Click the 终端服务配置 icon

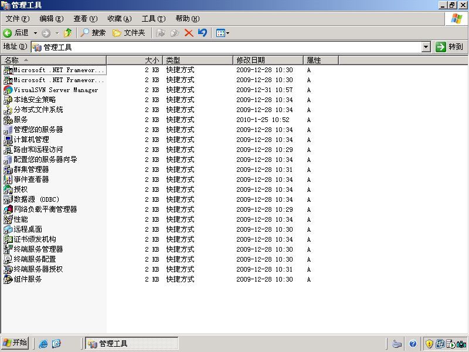[8, 259]
